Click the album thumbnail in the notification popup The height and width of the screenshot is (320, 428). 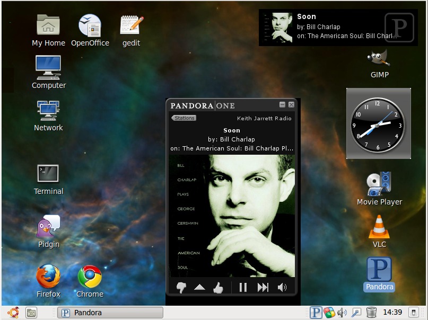[x=277, y=27]
